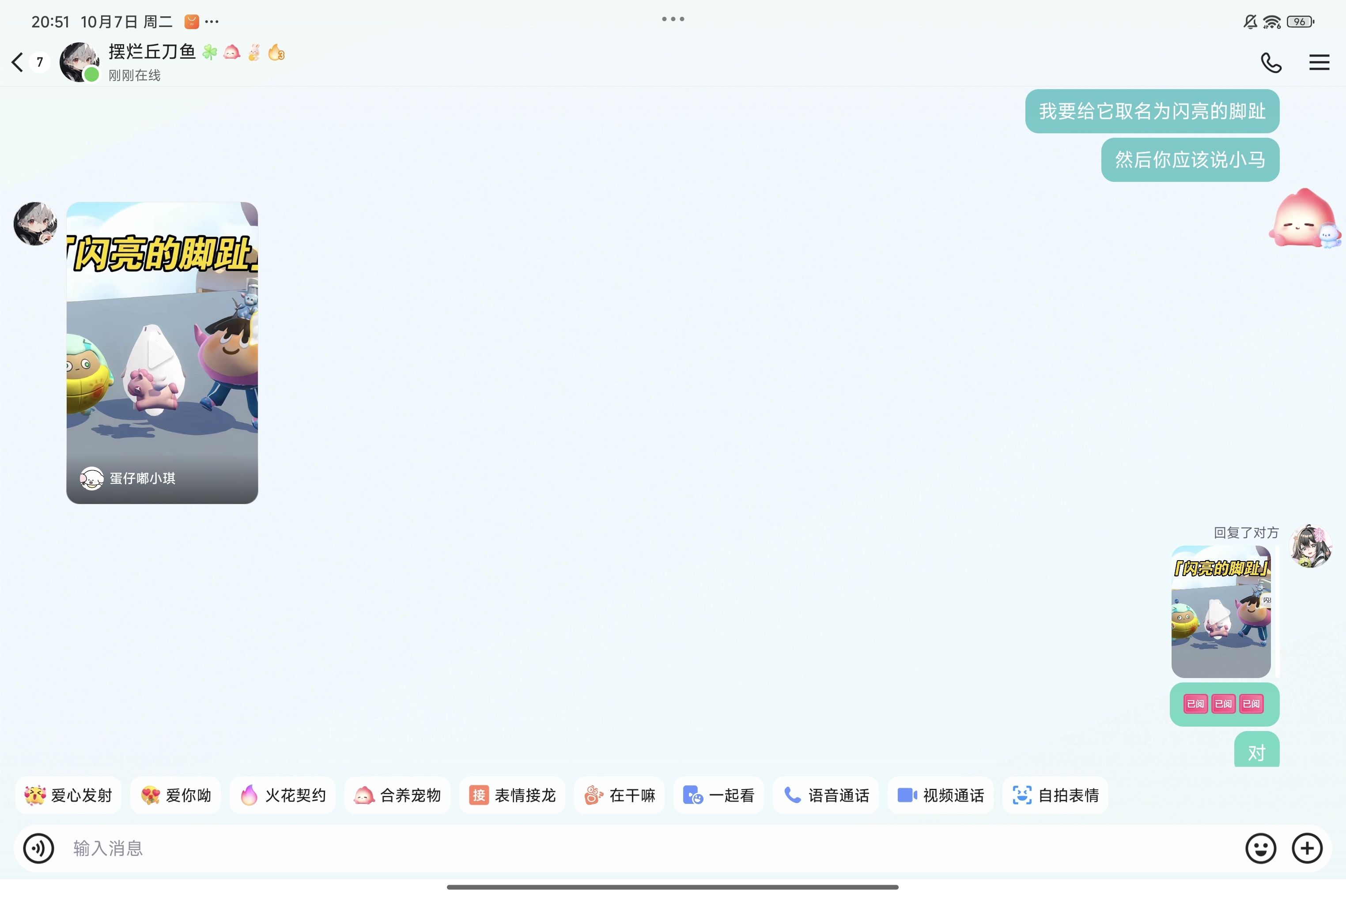Image resolution: width=1346 pixels, height=897 pixels.
Task: Open 合养宠物 shortcut
Action: [x=397, y=795]
